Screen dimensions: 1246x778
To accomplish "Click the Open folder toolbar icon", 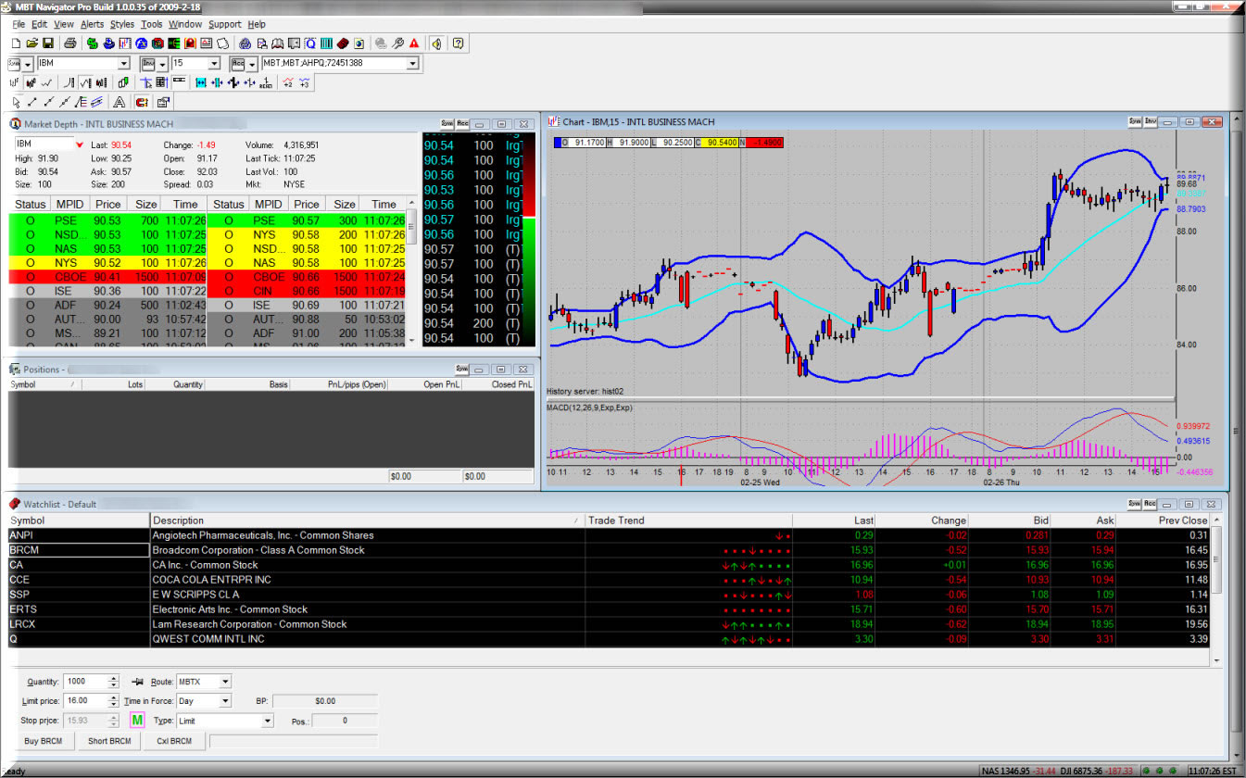I will [32, 44].
